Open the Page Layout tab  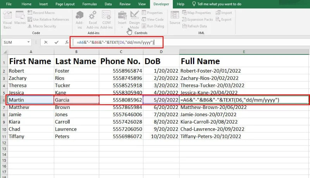(65, 4)
